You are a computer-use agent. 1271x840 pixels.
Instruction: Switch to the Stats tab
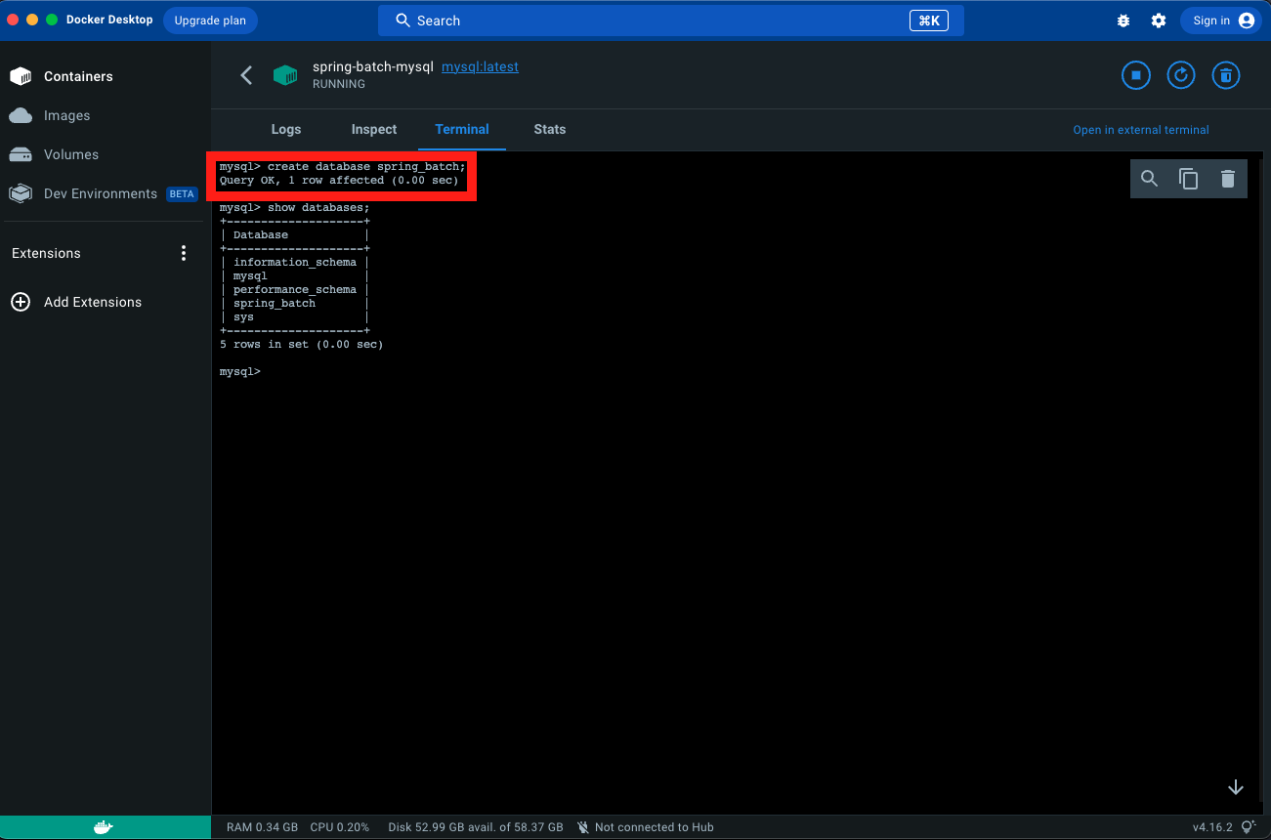pyautogui.click(x=550, y=129)
